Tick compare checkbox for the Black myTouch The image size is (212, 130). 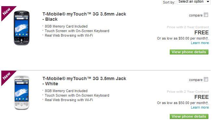(206, 15)
